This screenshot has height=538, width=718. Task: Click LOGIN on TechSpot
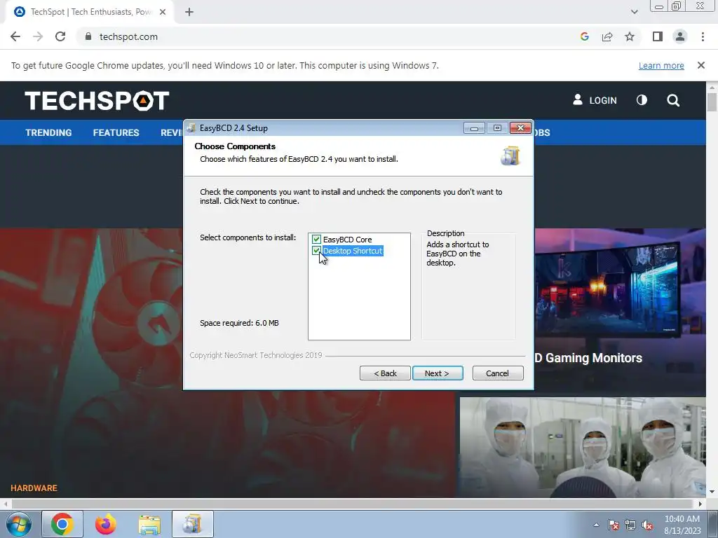click(x=595, y=100)
